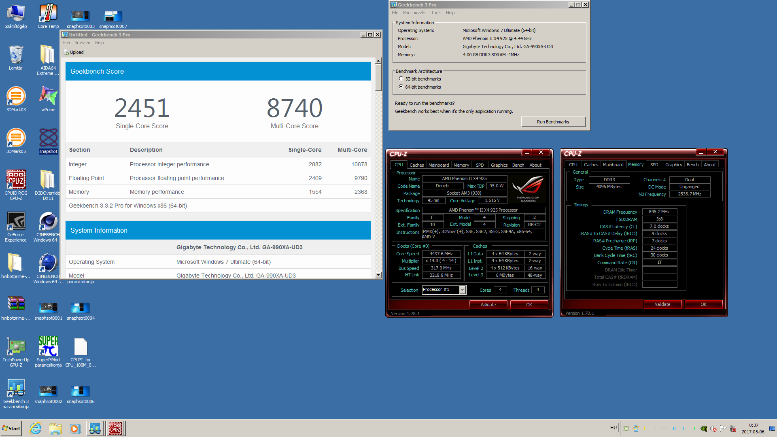Switch to the Graphics tab in right CPU-Z
777x437 pixels.
coord(673,165)
